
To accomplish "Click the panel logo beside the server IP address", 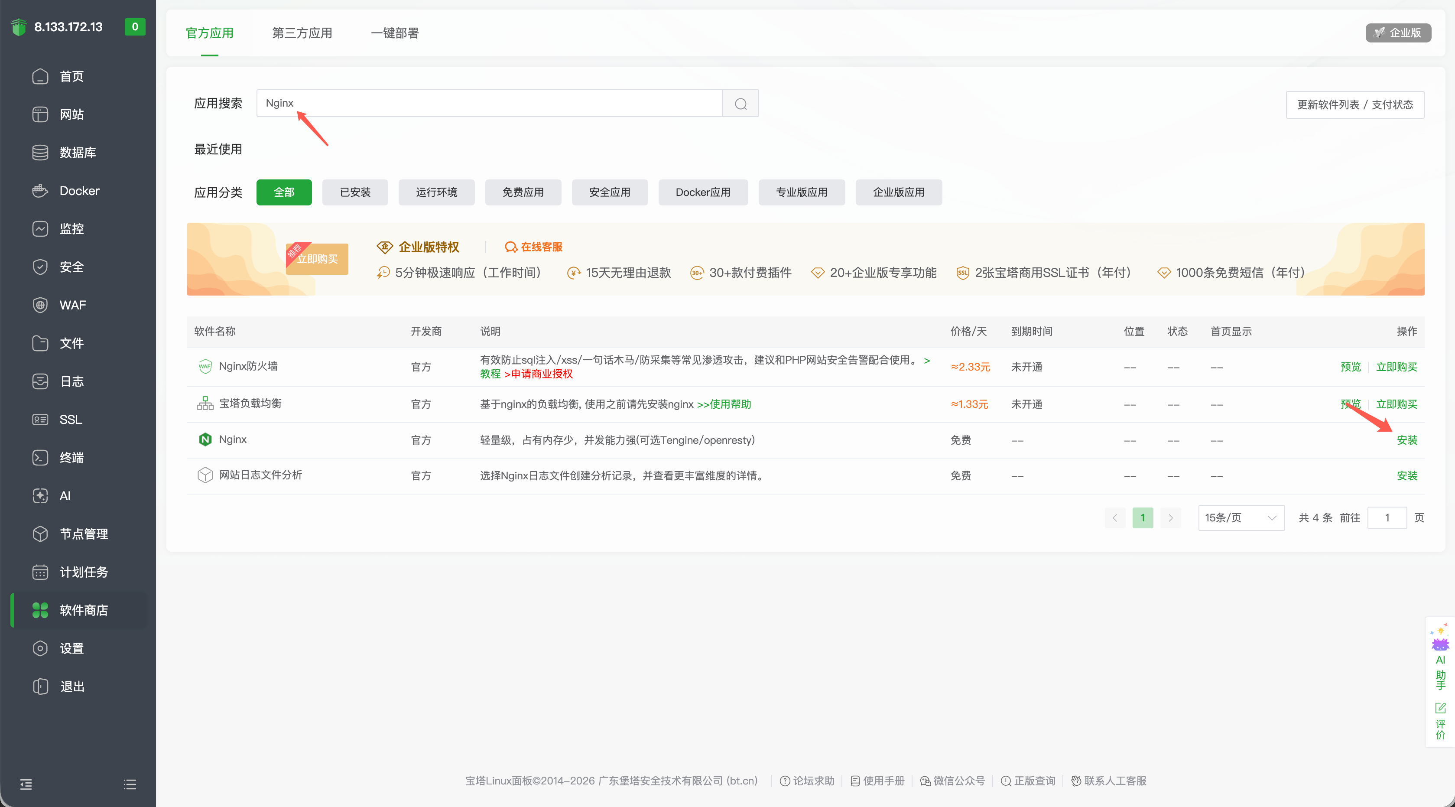I will pyautogui.click(x=19, y=26).
